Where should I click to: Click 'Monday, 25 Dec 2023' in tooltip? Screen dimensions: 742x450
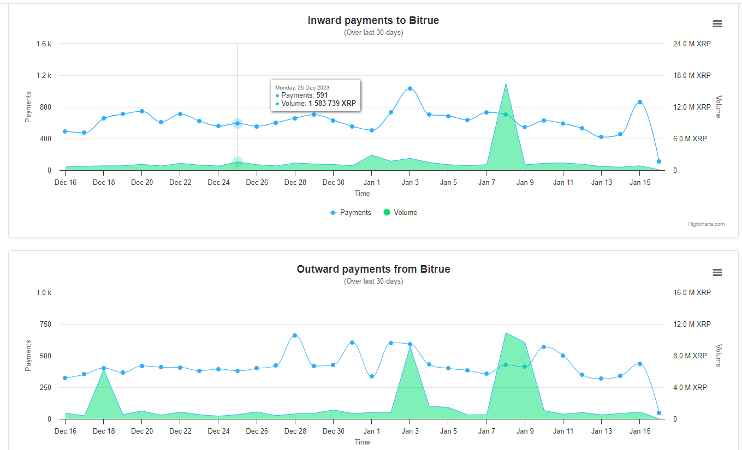302,87
